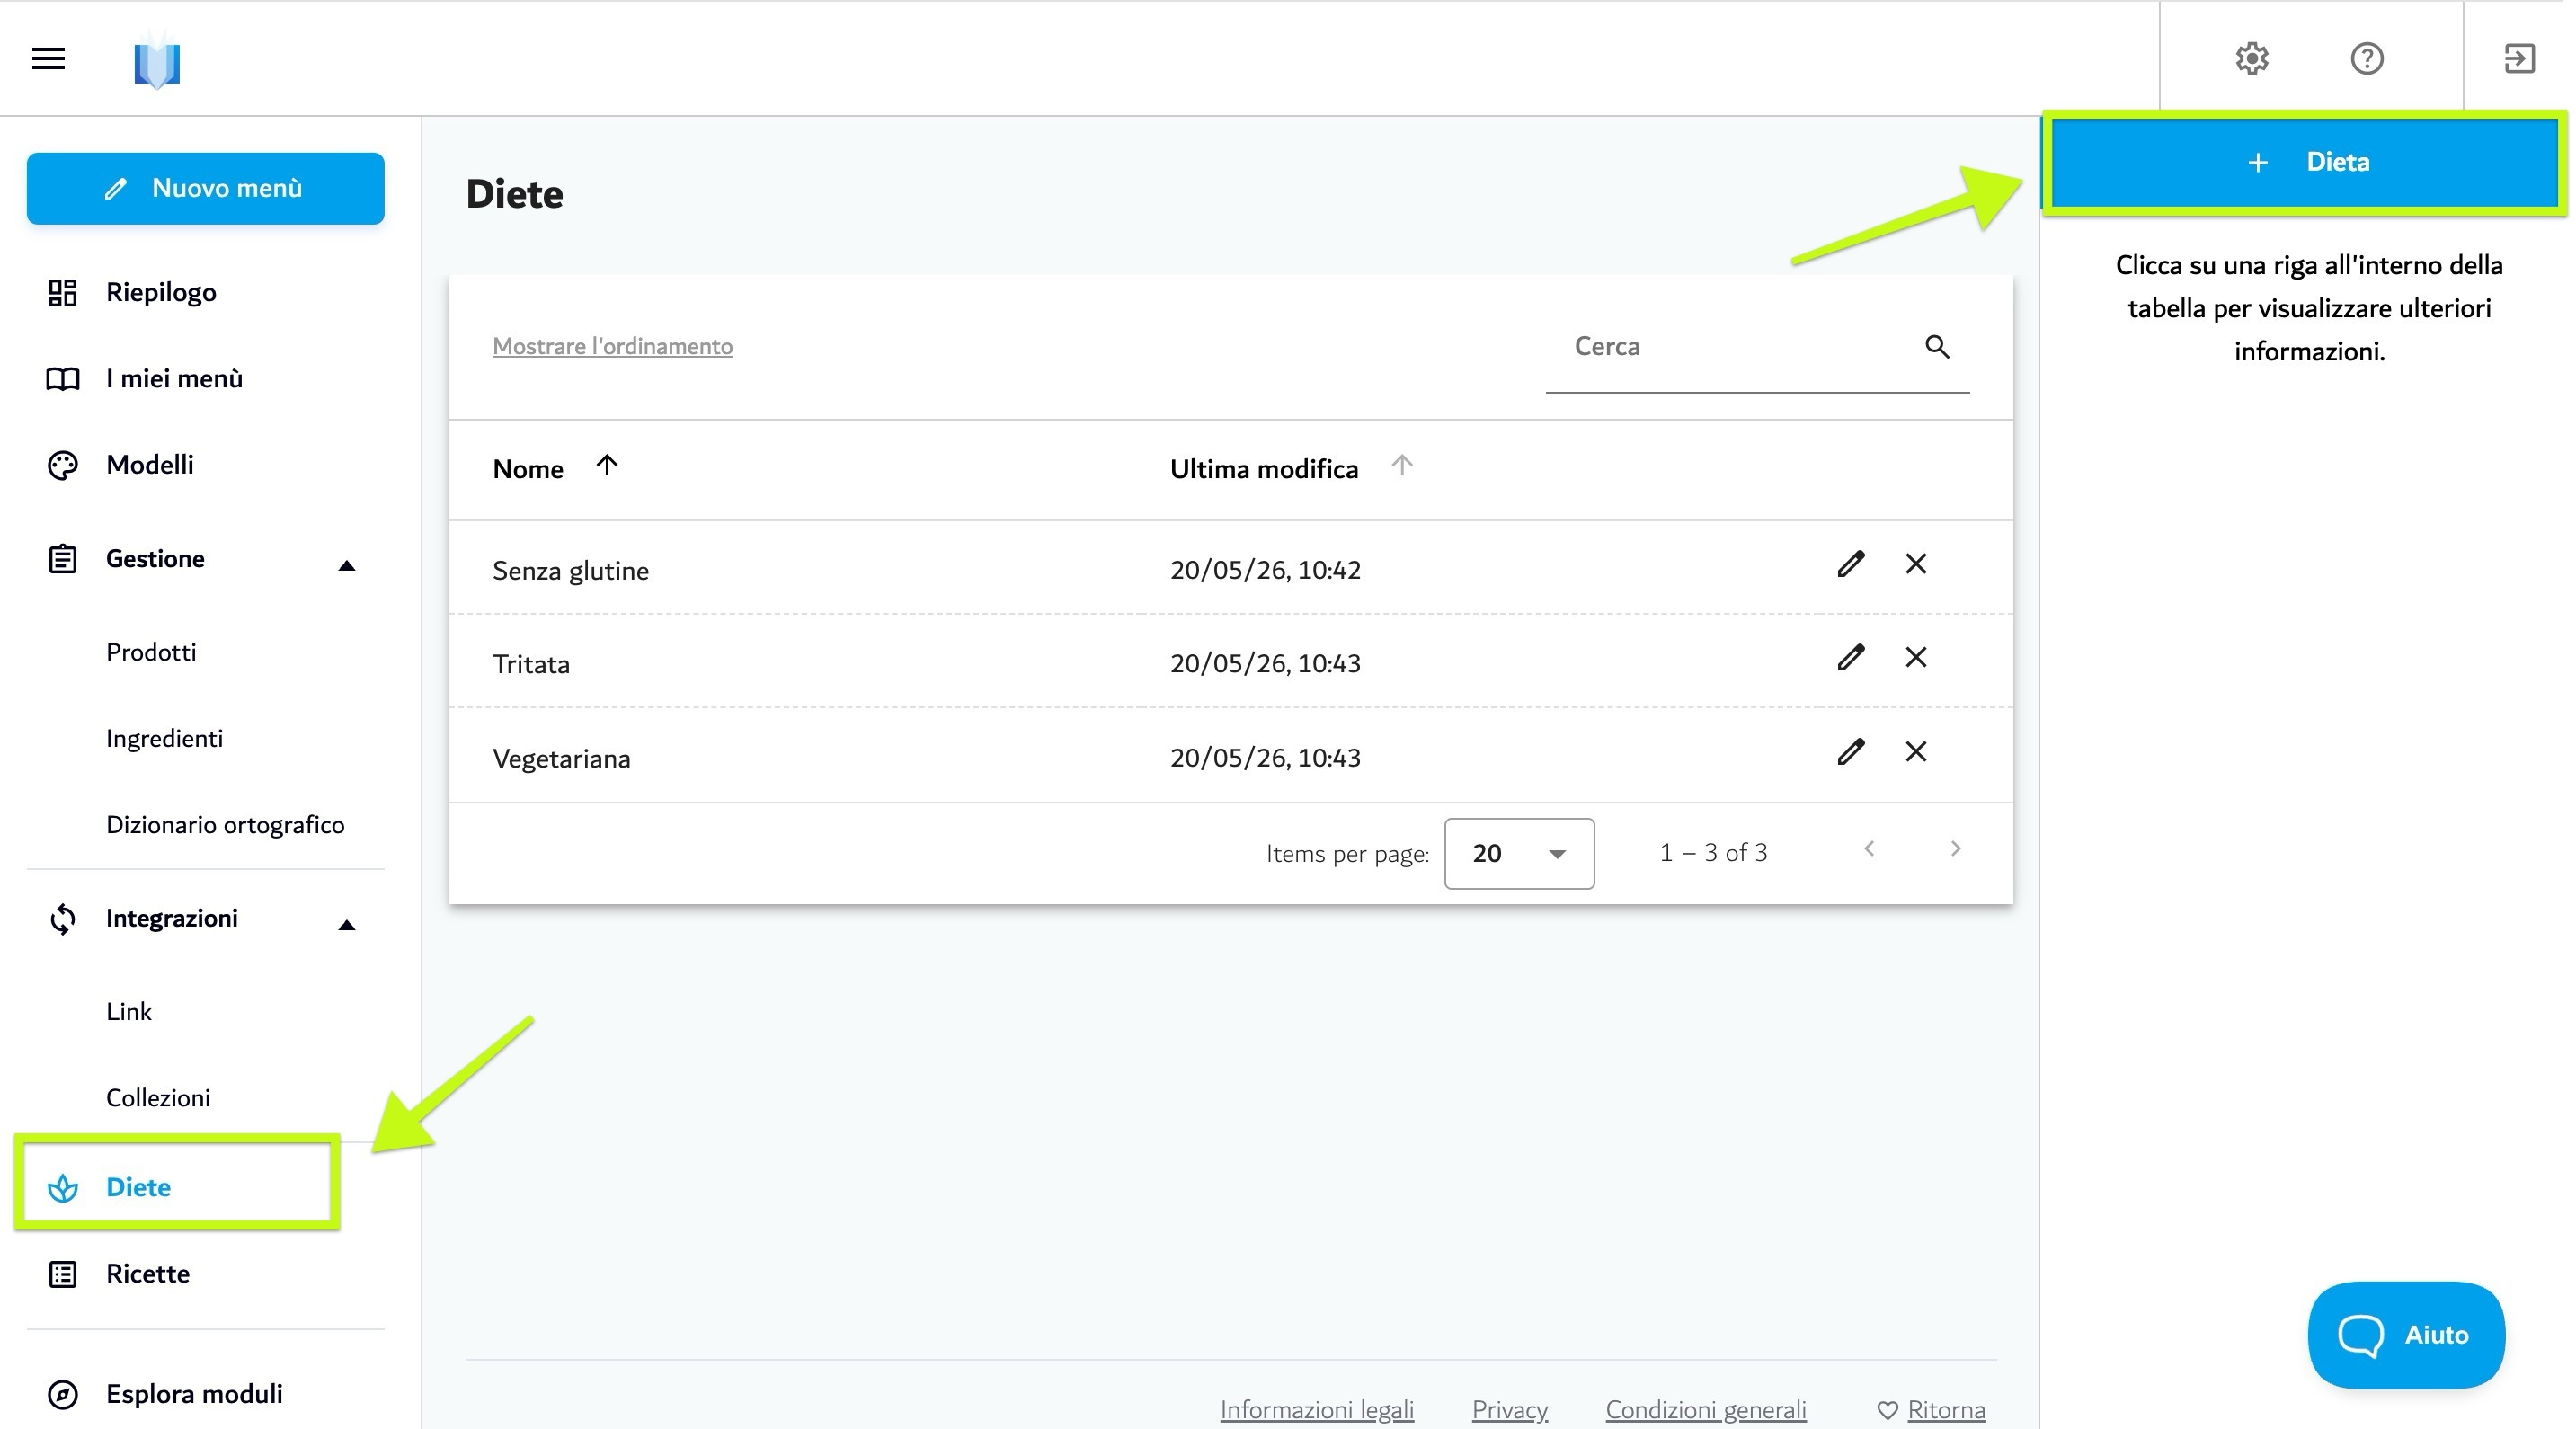Click the Nuovo menù button
The image size is (2576, 1429).
(205, 188)
